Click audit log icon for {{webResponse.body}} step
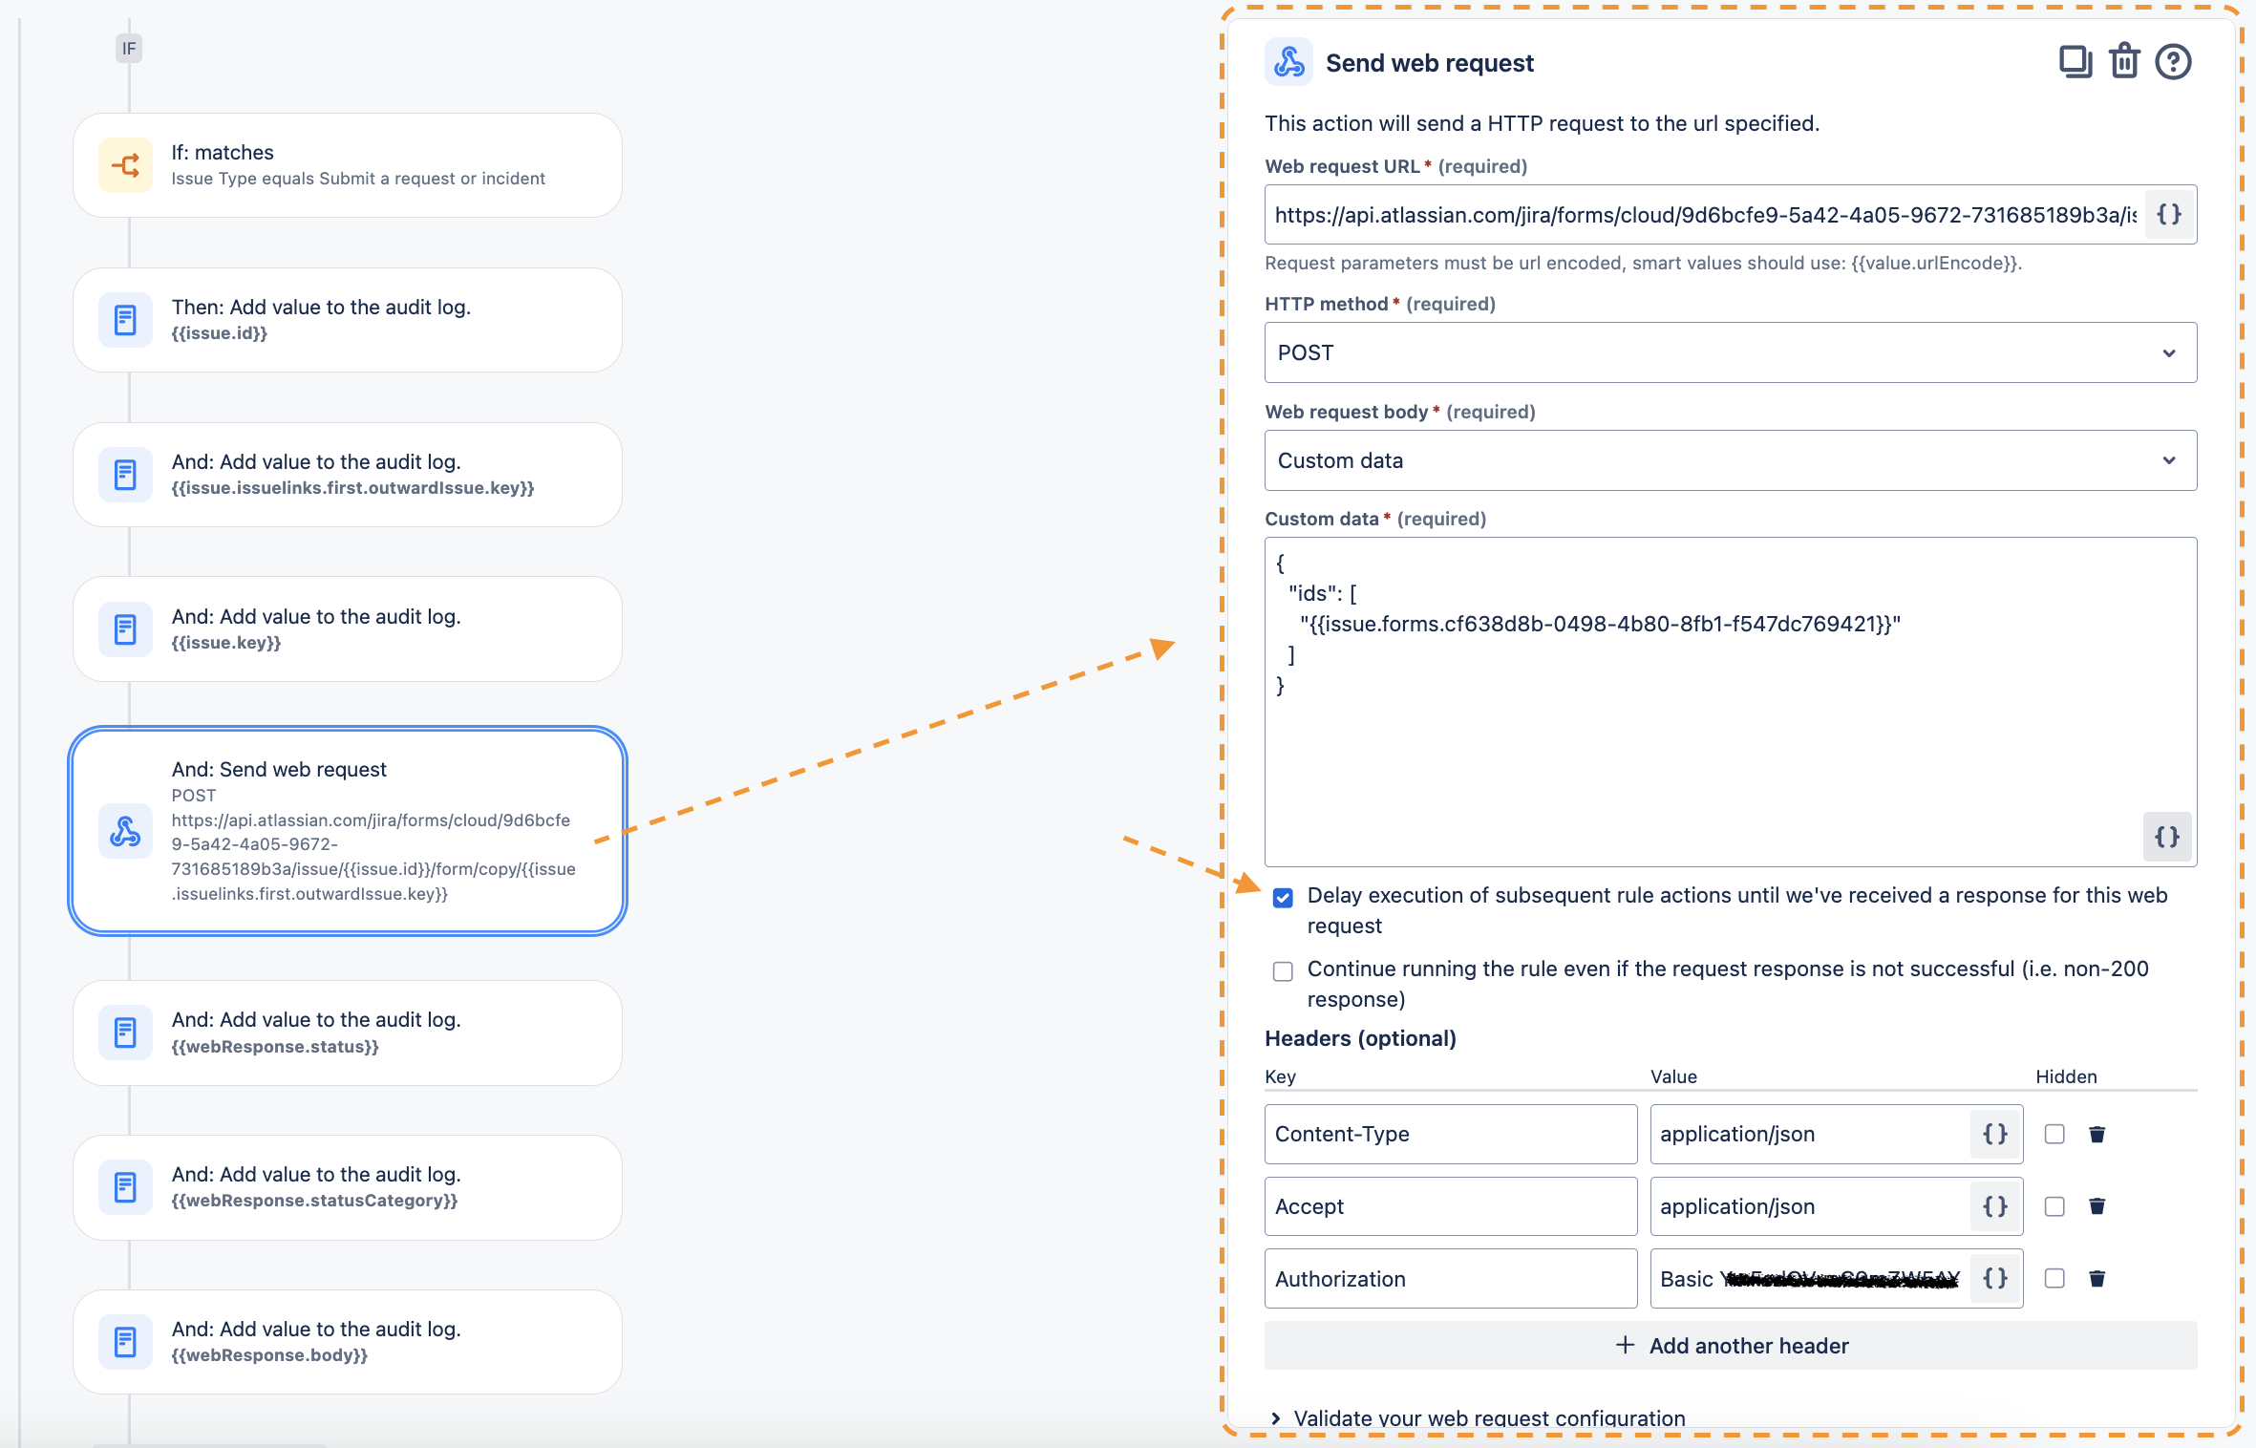 (125, 1342)
